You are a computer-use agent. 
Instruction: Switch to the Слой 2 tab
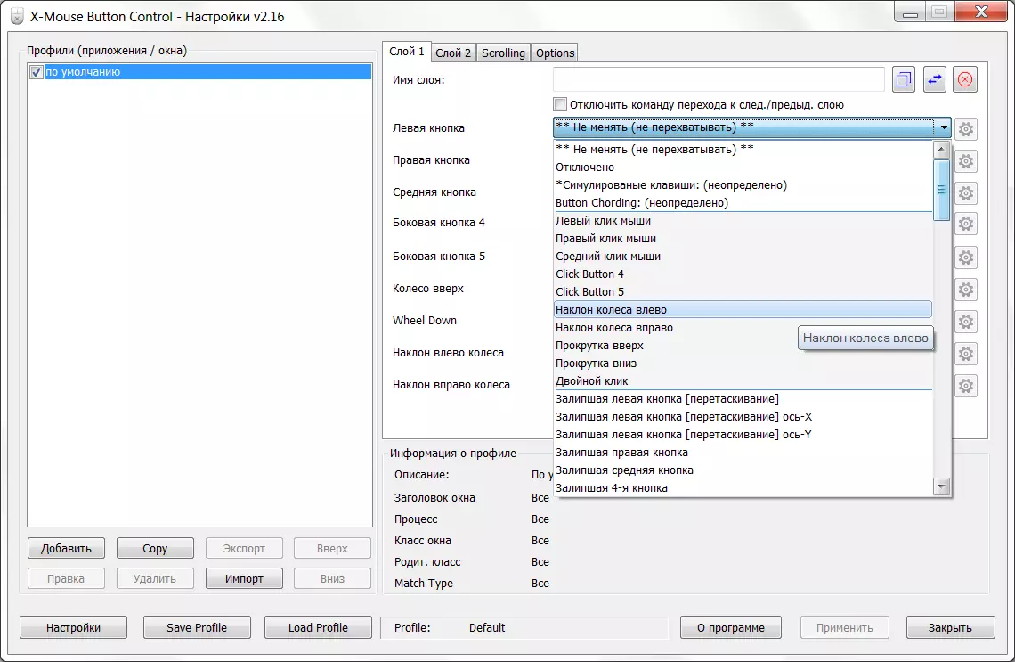[x=454, y=53]
